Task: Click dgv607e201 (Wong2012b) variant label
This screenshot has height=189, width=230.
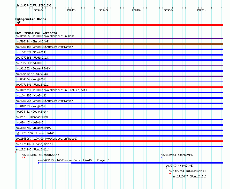Action: coord(33,85)
